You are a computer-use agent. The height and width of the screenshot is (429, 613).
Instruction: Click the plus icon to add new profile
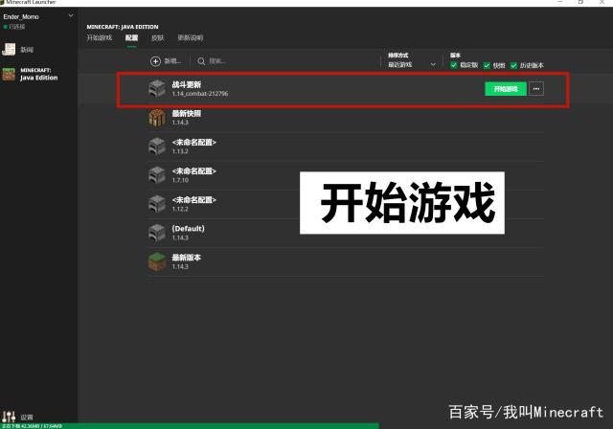(x=155, y=61)
